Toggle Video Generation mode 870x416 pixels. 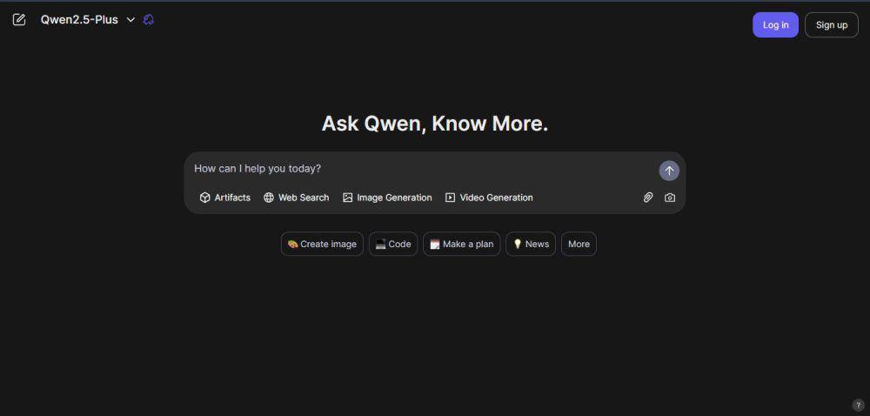(489, 198)
